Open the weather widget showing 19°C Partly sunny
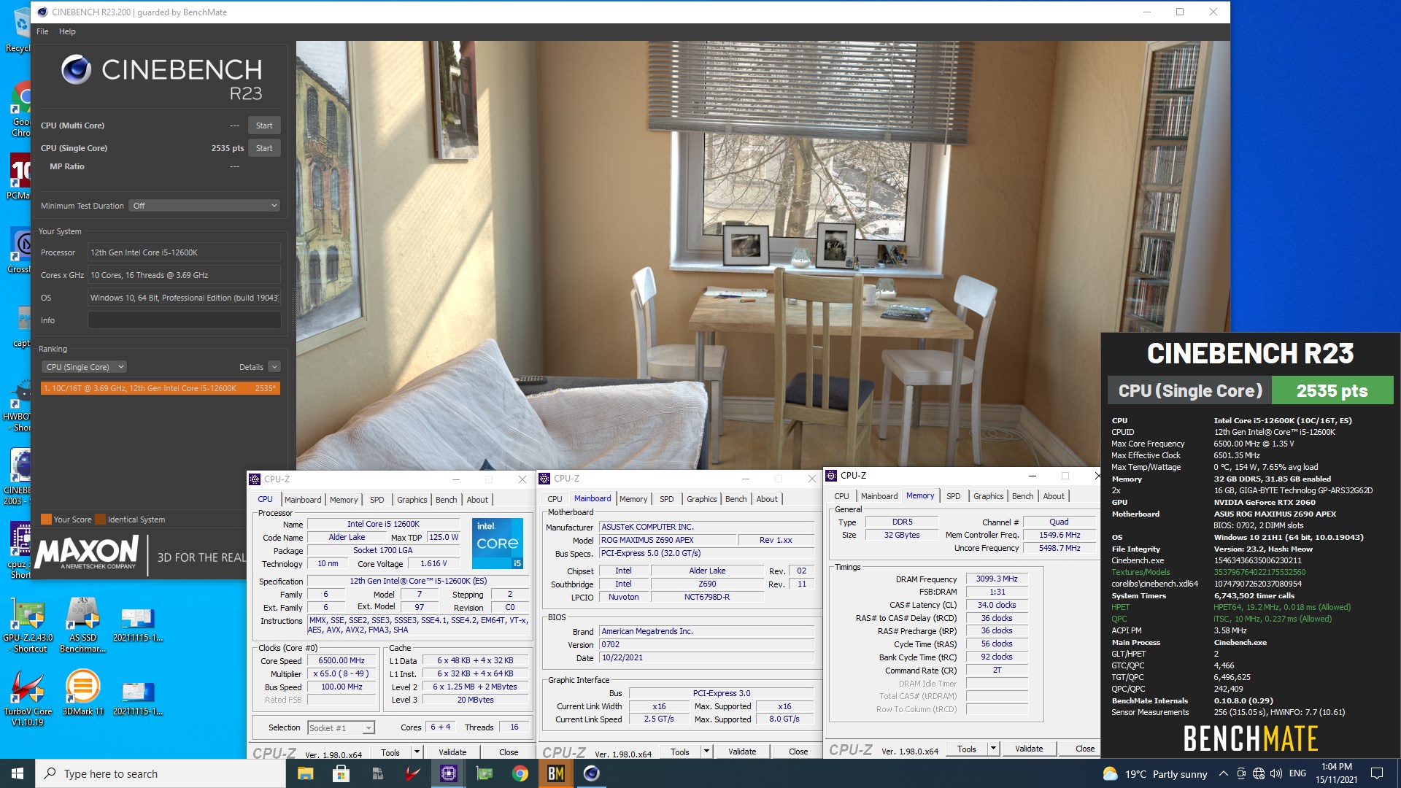1401x788 pixels. click(1155, 774)
